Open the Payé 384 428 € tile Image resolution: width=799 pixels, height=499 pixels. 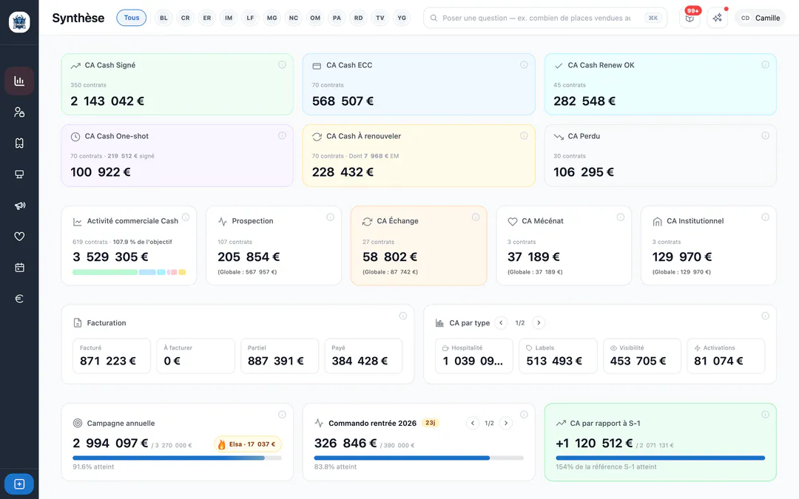click(363, 356)
